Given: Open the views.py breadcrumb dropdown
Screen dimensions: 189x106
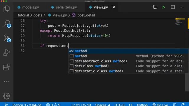Looking at the screenshot, I should point(58,15).
